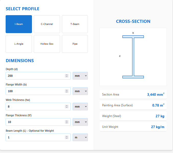
Task: Click the 'b' label on the diagram
Action: click(x=133, y=33)
